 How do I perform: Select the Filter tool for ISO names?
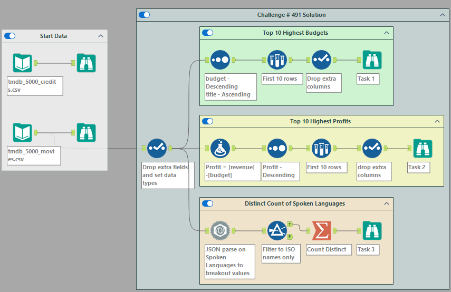pos(276,230)
